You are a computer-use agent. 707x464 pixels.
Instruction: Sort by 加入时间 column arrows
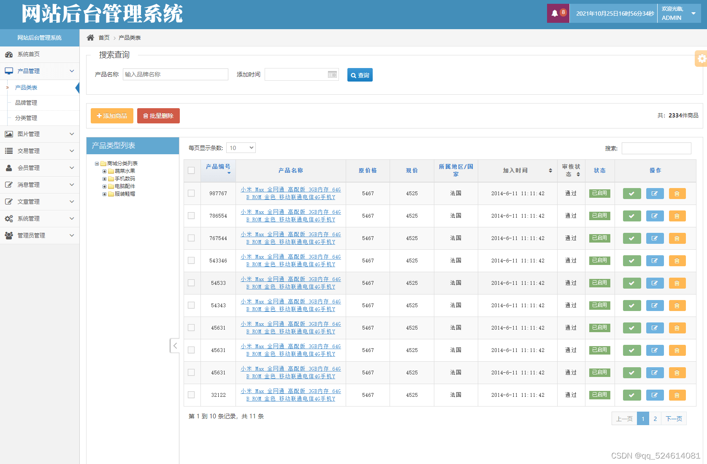pyautogui.click(x=550, y=170)
